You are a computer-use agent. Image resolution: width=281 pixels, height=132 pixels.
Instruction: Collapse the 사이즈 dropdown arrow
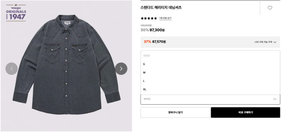275,99
